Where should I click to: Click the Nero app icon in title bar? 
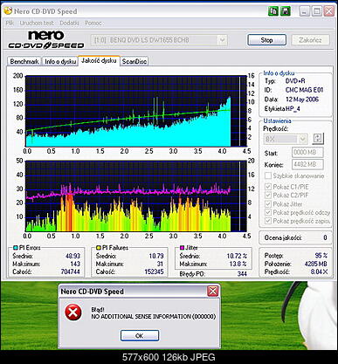pyautogui.click(x=8, y=11)
